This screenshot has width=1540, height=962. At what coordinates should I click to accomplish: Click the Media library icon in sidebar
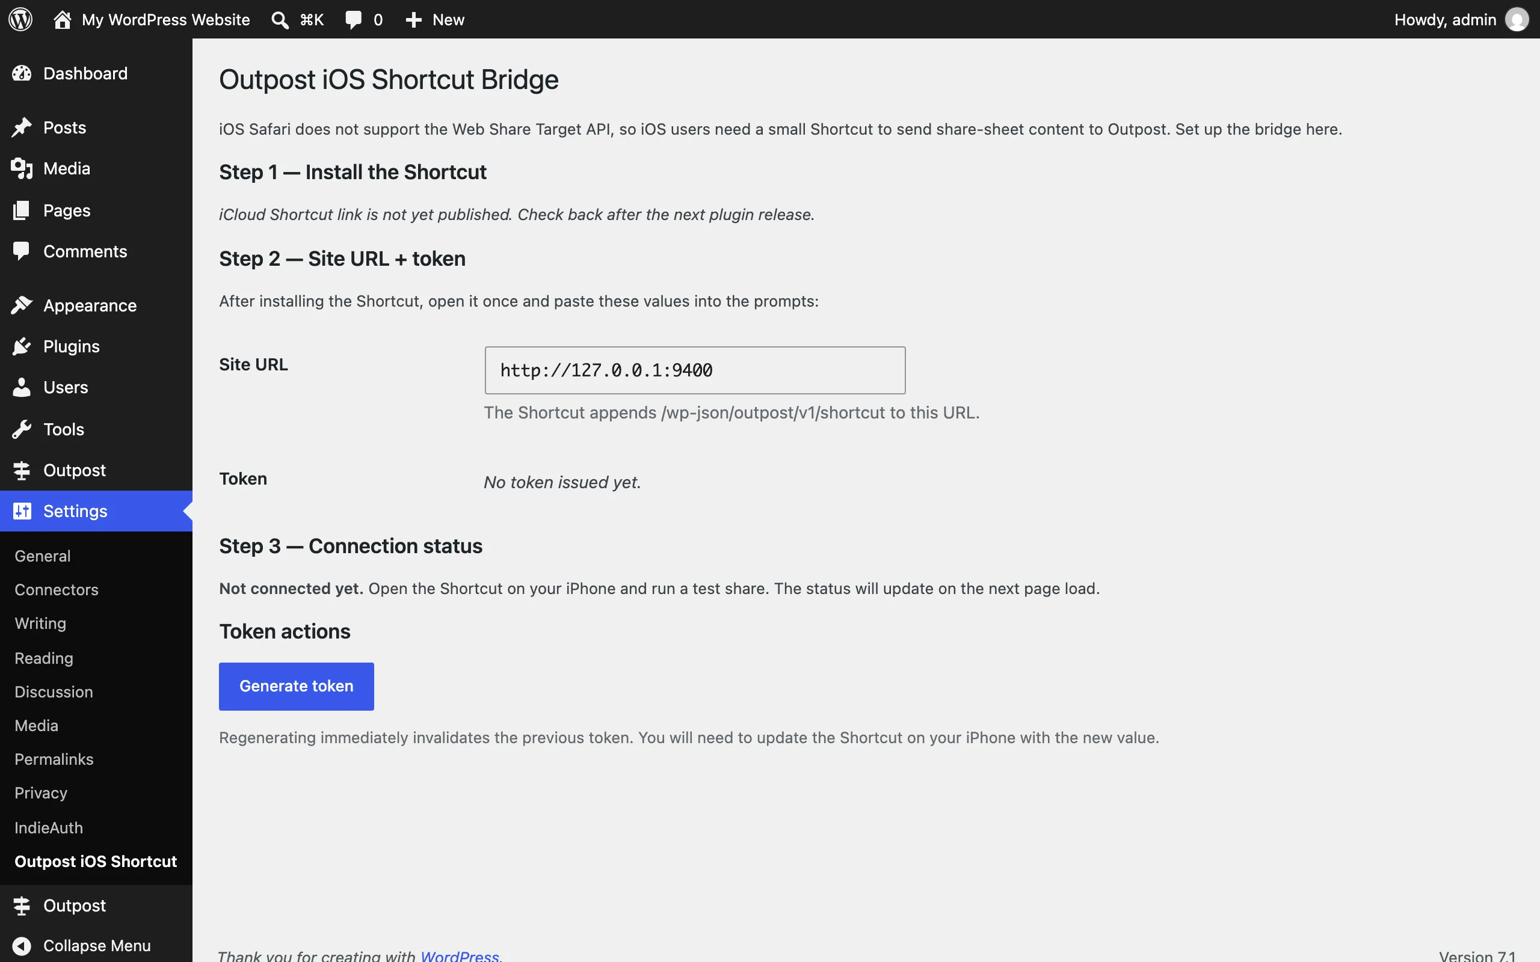22,168
